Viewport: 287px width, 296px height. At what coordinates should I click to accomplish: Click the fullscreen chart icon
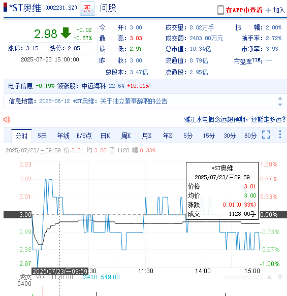[x=266, y=135]
